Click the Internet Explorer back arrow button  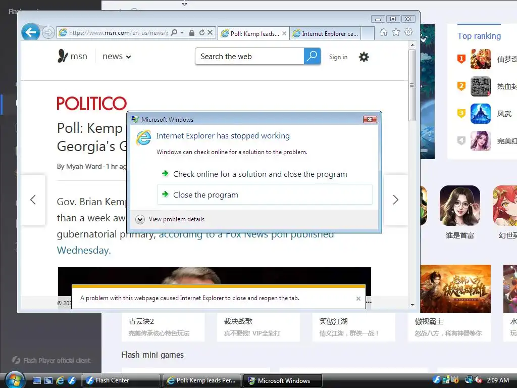pos(31,32)
